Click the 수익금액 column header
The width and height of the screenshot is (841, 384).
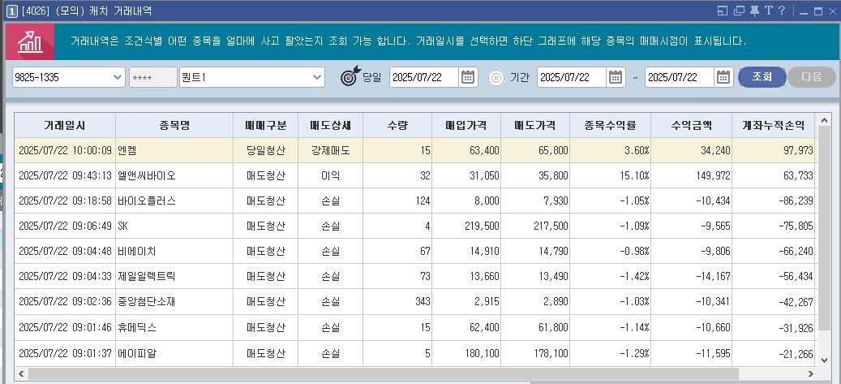pyautogui.click(x=691, y=125)
